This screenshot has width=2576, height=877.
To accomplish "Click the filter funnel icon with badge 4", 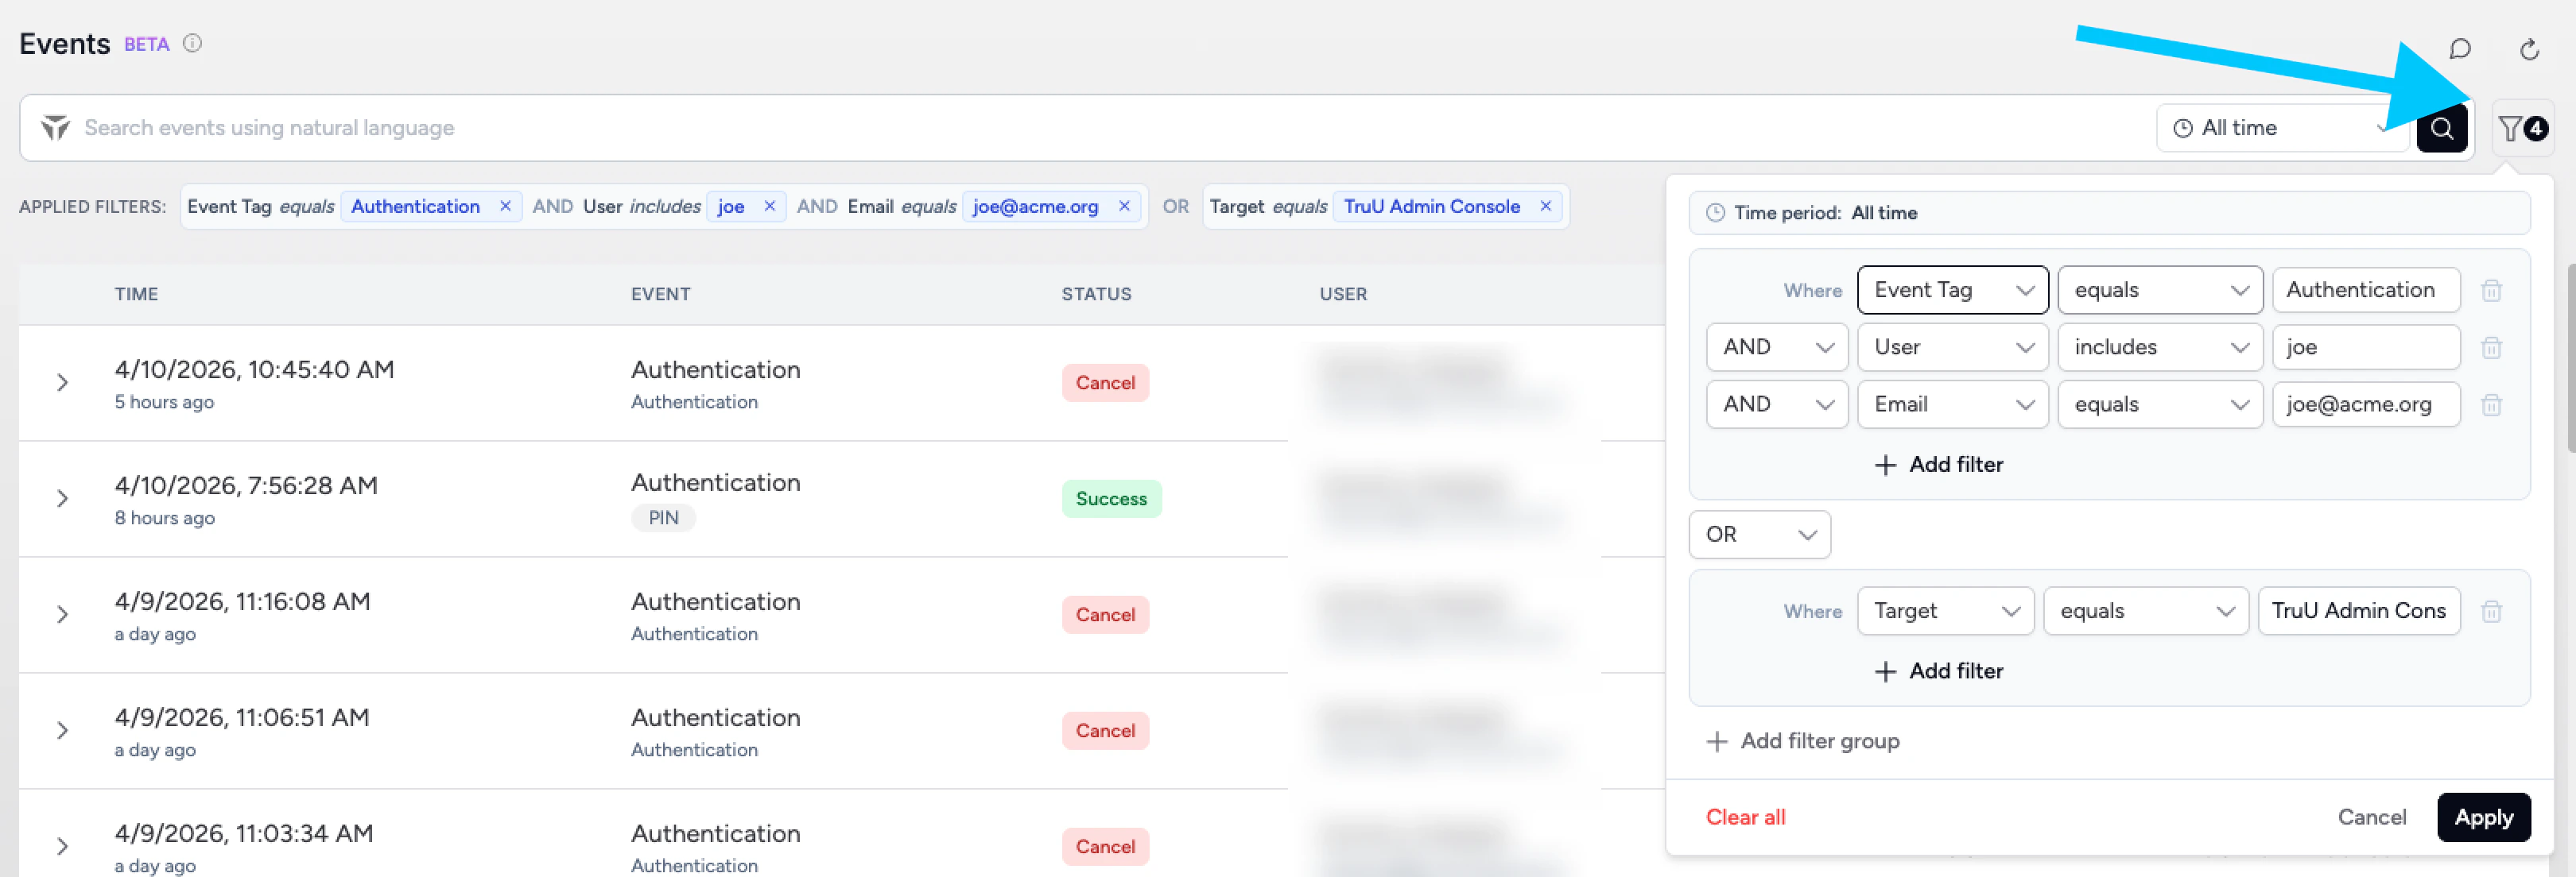I will pyautogui.click(x=2520, y=128).
